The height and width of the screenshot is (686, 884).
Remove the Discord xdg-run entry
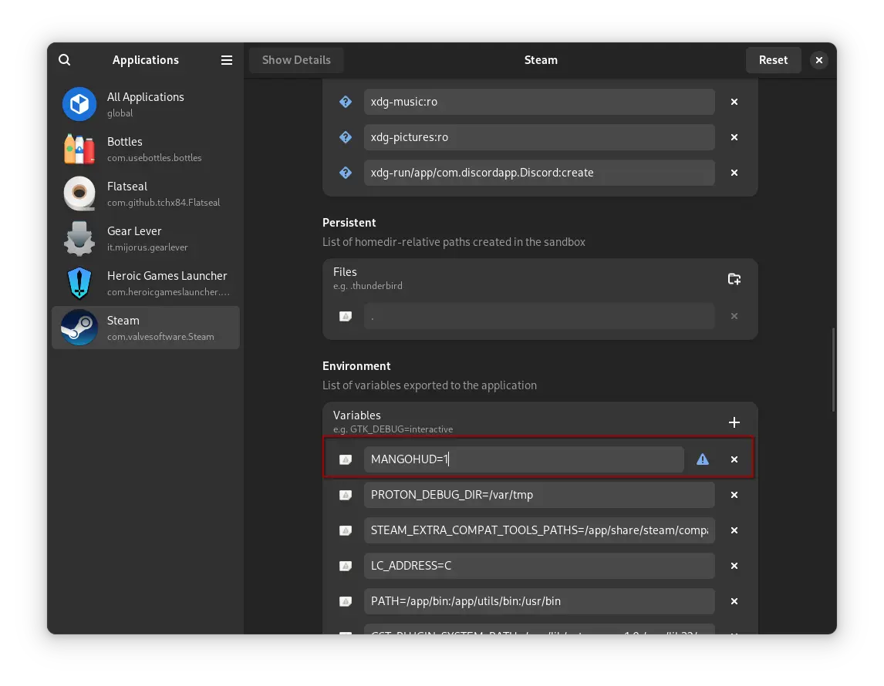(x=734, y=173)
